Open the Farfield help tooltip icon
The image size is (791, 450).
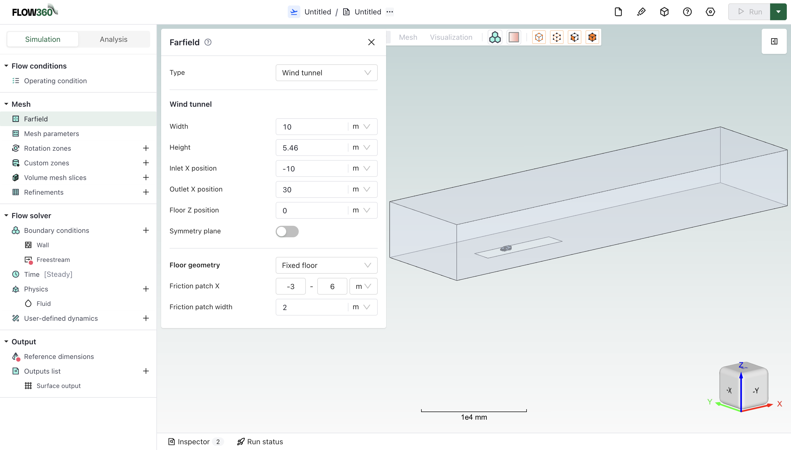pyautogui.click(x=208, y=42)
